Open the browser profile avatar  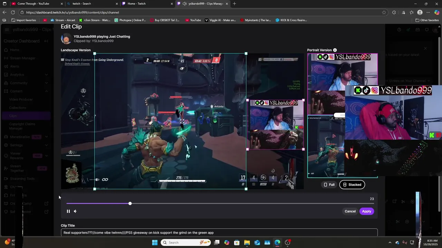420,12
